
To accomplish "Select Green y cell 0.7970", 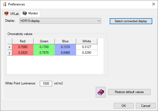I will [44, 53].
